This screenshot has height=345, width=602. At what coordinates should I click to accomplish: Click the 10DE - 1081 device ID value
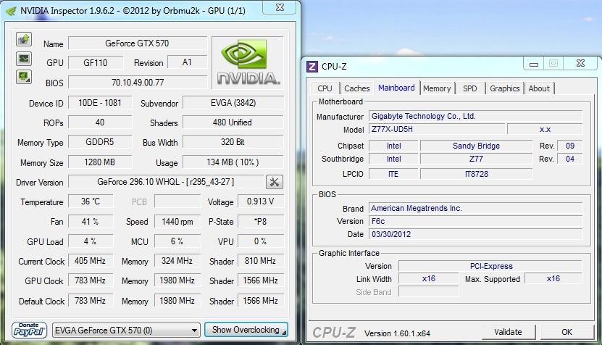(x=100, y=103)
